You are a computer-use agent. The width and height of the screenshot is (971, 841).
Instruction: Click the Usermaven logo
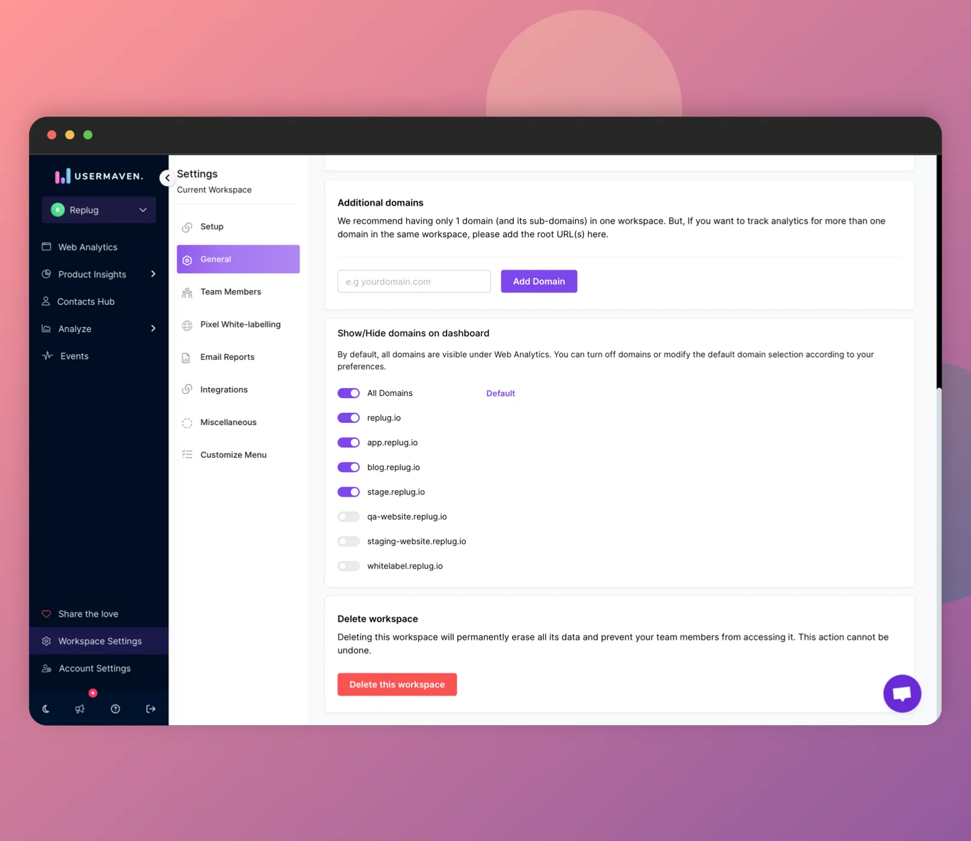click(99, 176)
